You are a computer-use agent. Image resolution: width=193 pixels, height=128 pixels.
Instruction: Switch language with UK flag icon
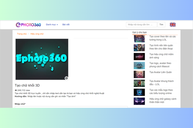coord(173,25)
